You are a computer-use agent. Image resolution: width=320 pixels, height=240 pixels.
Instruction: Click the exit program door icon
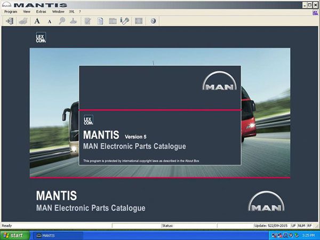(9, 21)
